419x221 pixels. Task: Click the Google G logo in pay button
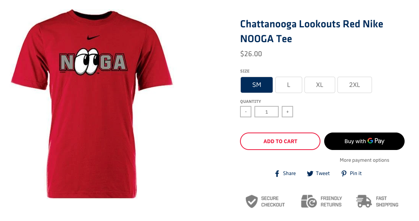(x=370, y=141)
